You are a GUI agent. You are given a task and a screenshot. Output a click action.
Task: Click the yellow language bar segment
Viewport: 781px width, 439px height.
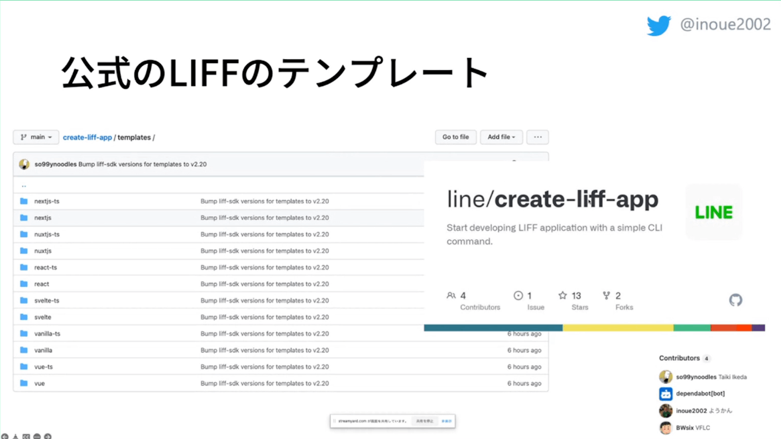click(x=618, y=327)
